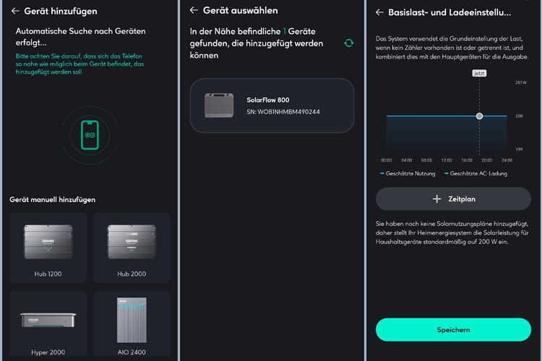This screenshot has width=542, height=361.
Task: Go back from Basislast- und Ladeeinstellungen screen
Action: pyautogui.click(x=379, y=12)
